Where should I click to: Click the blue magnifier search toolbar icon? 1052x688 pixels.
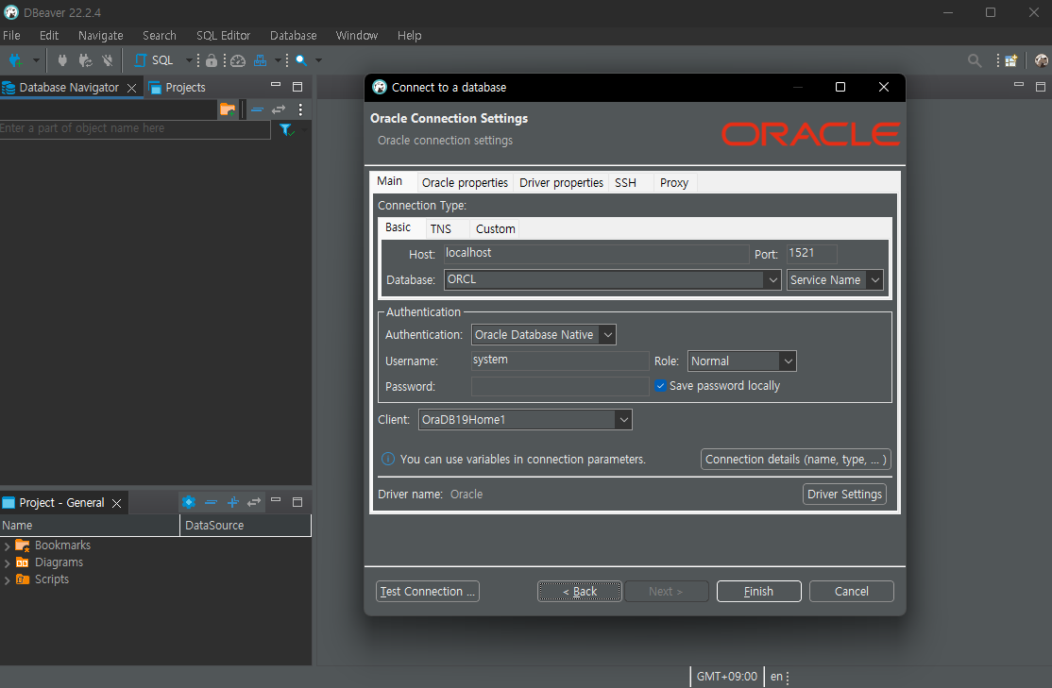pyautogui.click(x=301, y=60)
